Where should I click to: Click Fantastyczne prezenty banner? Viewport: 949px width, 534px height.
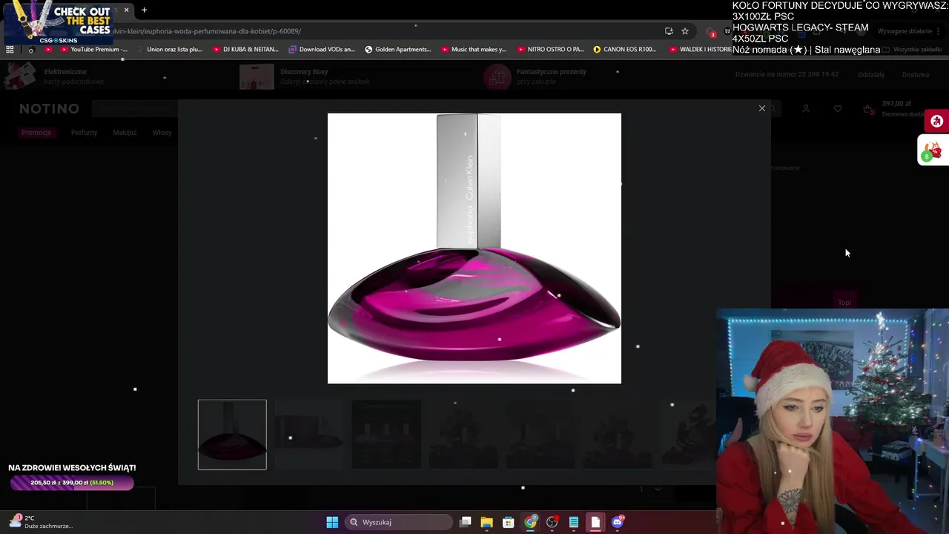[535, 76]
